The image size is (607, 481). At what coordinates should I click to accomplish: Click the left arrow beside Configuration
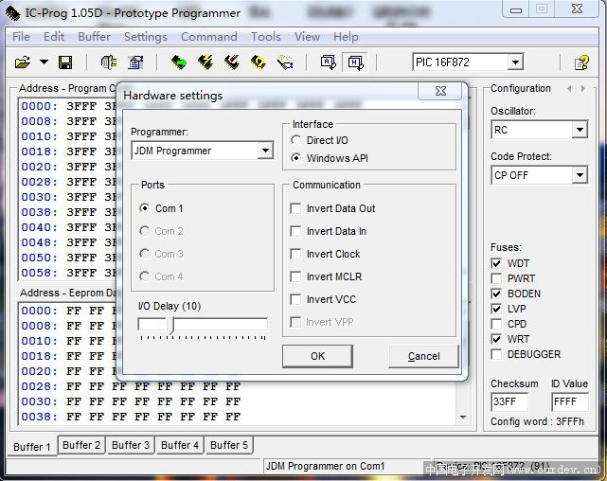pyautogui.click(x=569, y=89)
